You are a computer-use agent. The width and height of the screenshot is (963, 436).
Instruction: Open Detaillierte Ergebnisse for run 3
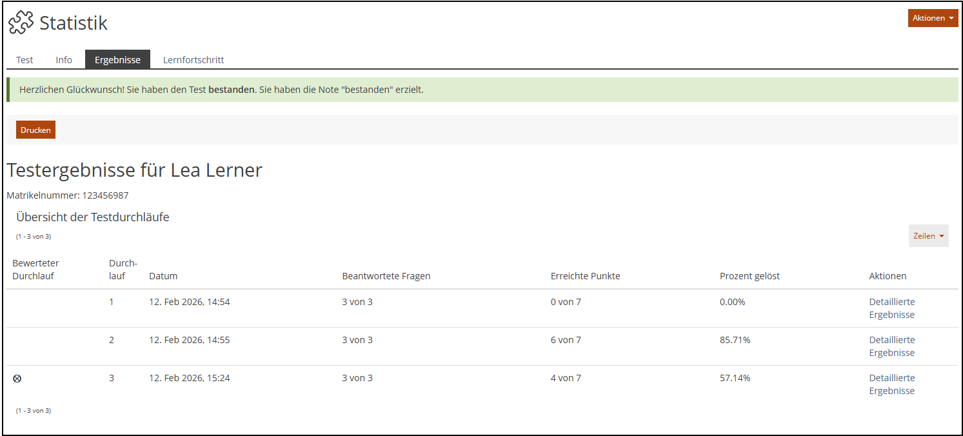click(x=891, y=384)
